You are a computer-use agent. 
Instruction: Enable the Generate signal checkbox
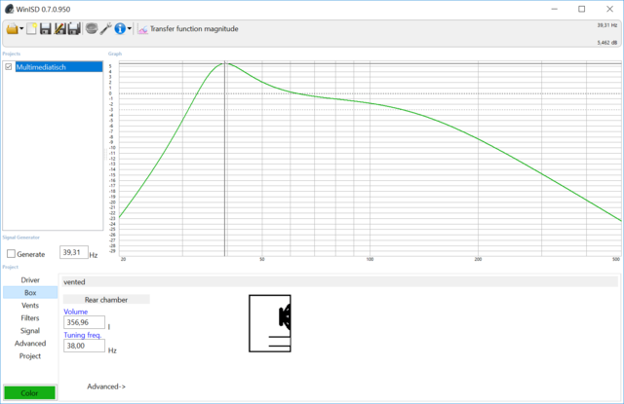click(x=11, y=254)
